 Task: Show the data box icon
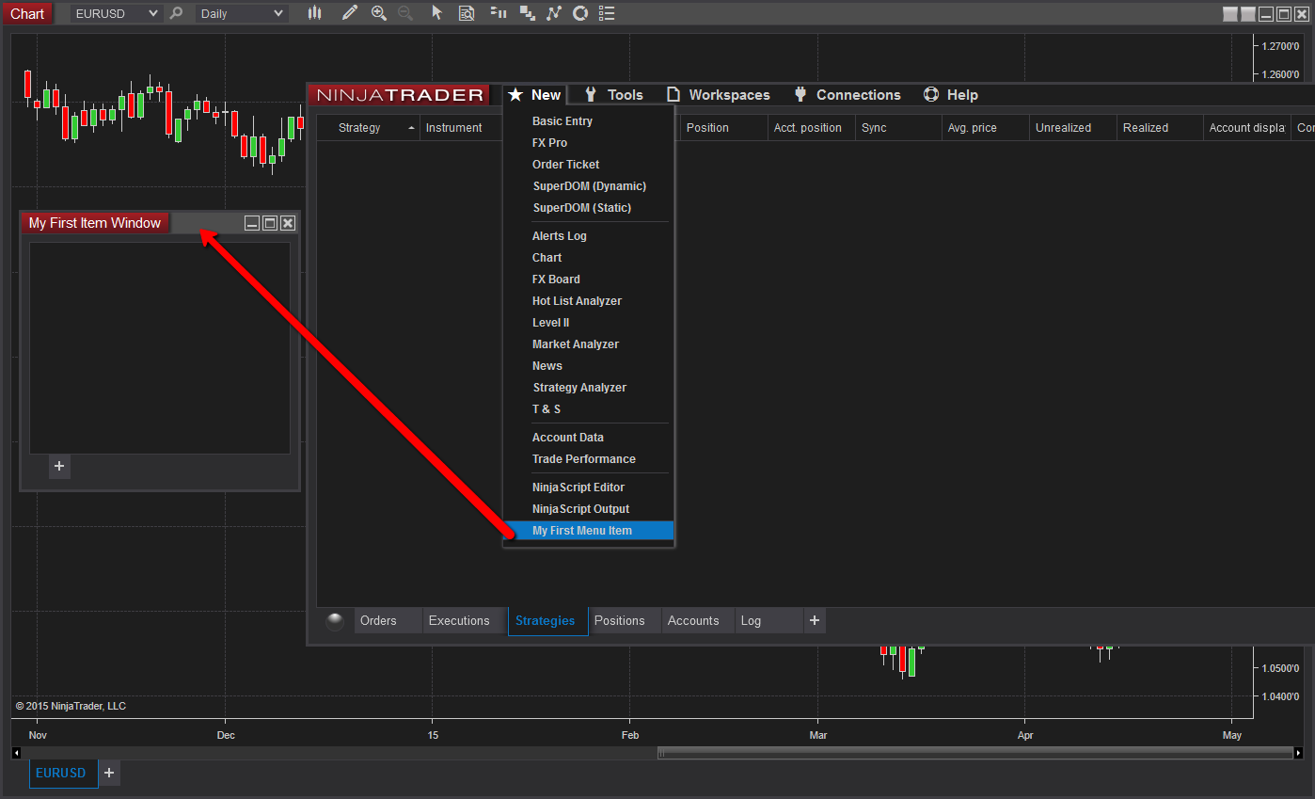click(467, 13)
